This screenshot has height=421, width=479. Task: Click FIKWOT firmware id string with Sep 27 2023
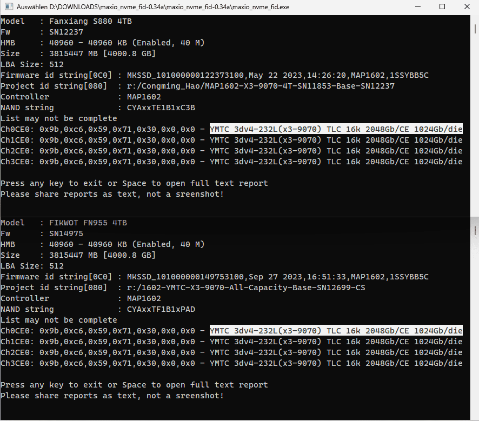click(x=278, y=277)
